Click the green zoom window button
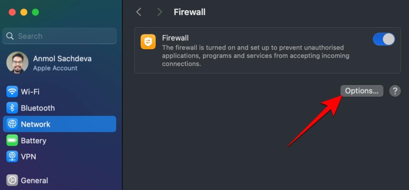The image size is (409, 190). click(35, 12)
